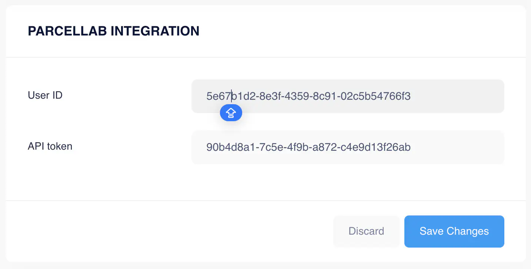Select the token value 90b4d8a1 text
The width and height of the screenshot is (531, 269).
pyautogui.click(x=308, y=147)
